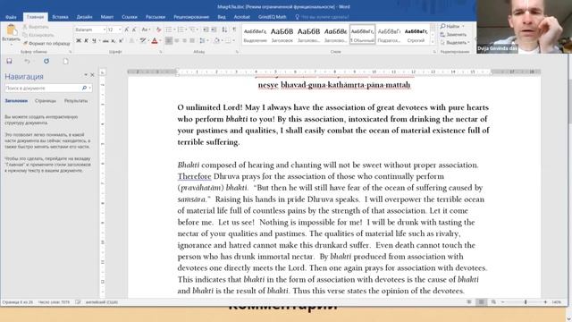
Task: Click the Redo/Repeat icon
Action: [x=46, y=61]
